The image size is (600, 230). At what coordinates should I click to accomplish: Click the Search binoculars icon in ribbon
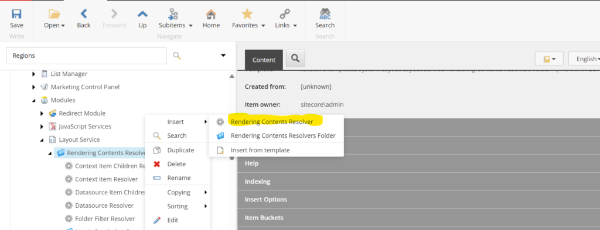click(325, 14)
